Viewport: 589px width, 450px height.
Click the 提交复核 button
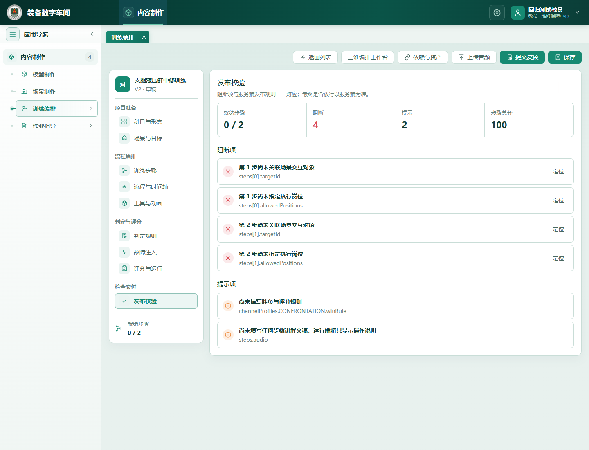coord(522,57)
